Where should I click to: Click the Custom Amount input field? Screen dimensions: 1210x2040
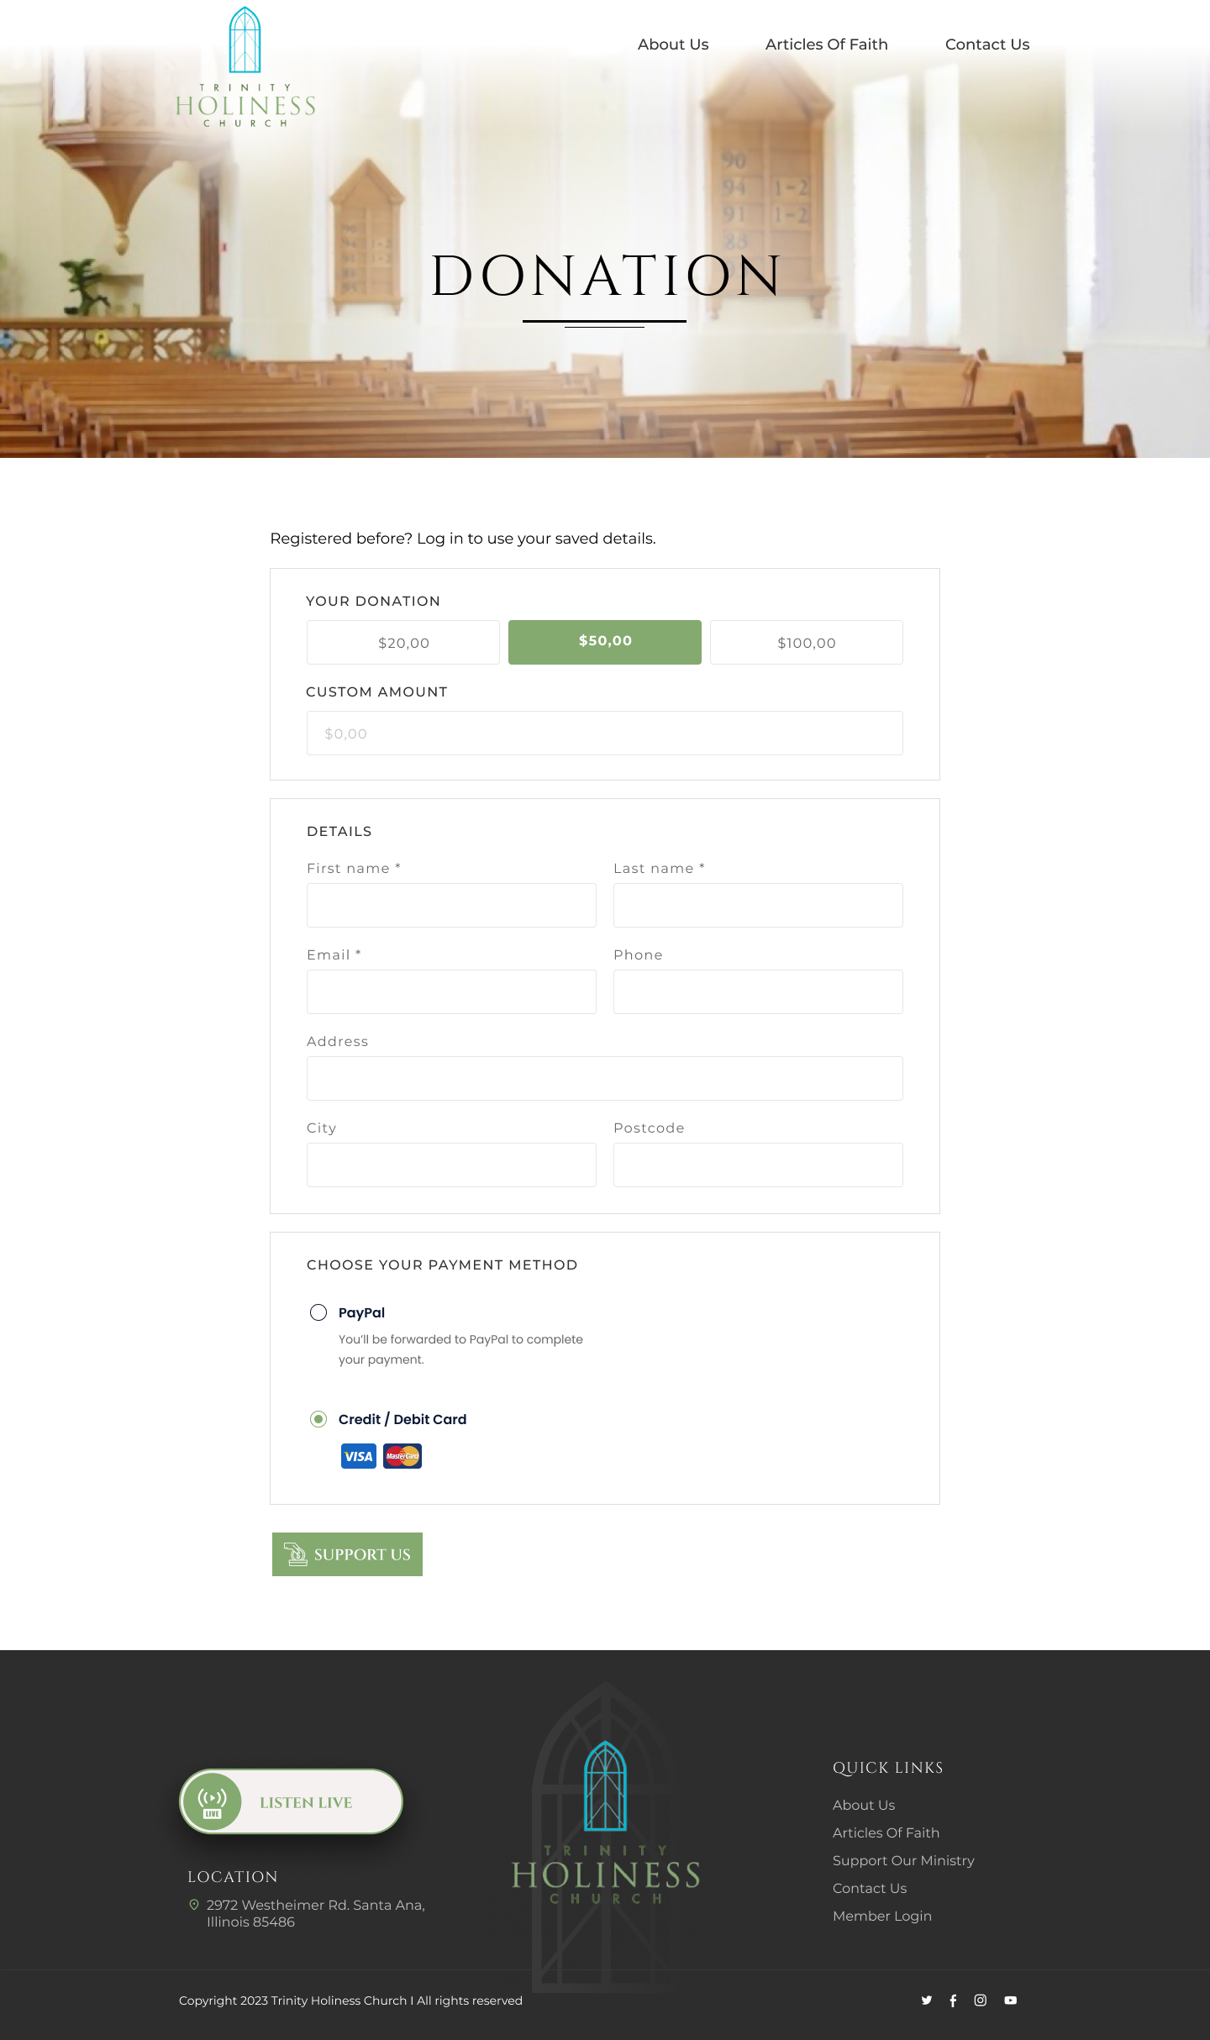[605, 733]
